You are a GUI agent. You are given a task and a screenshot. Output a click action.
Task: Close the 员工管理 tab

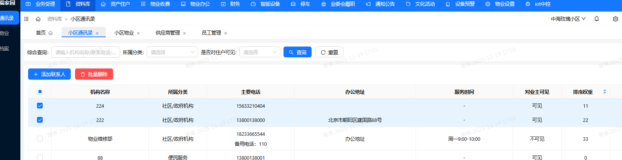(x=226, y=33)
